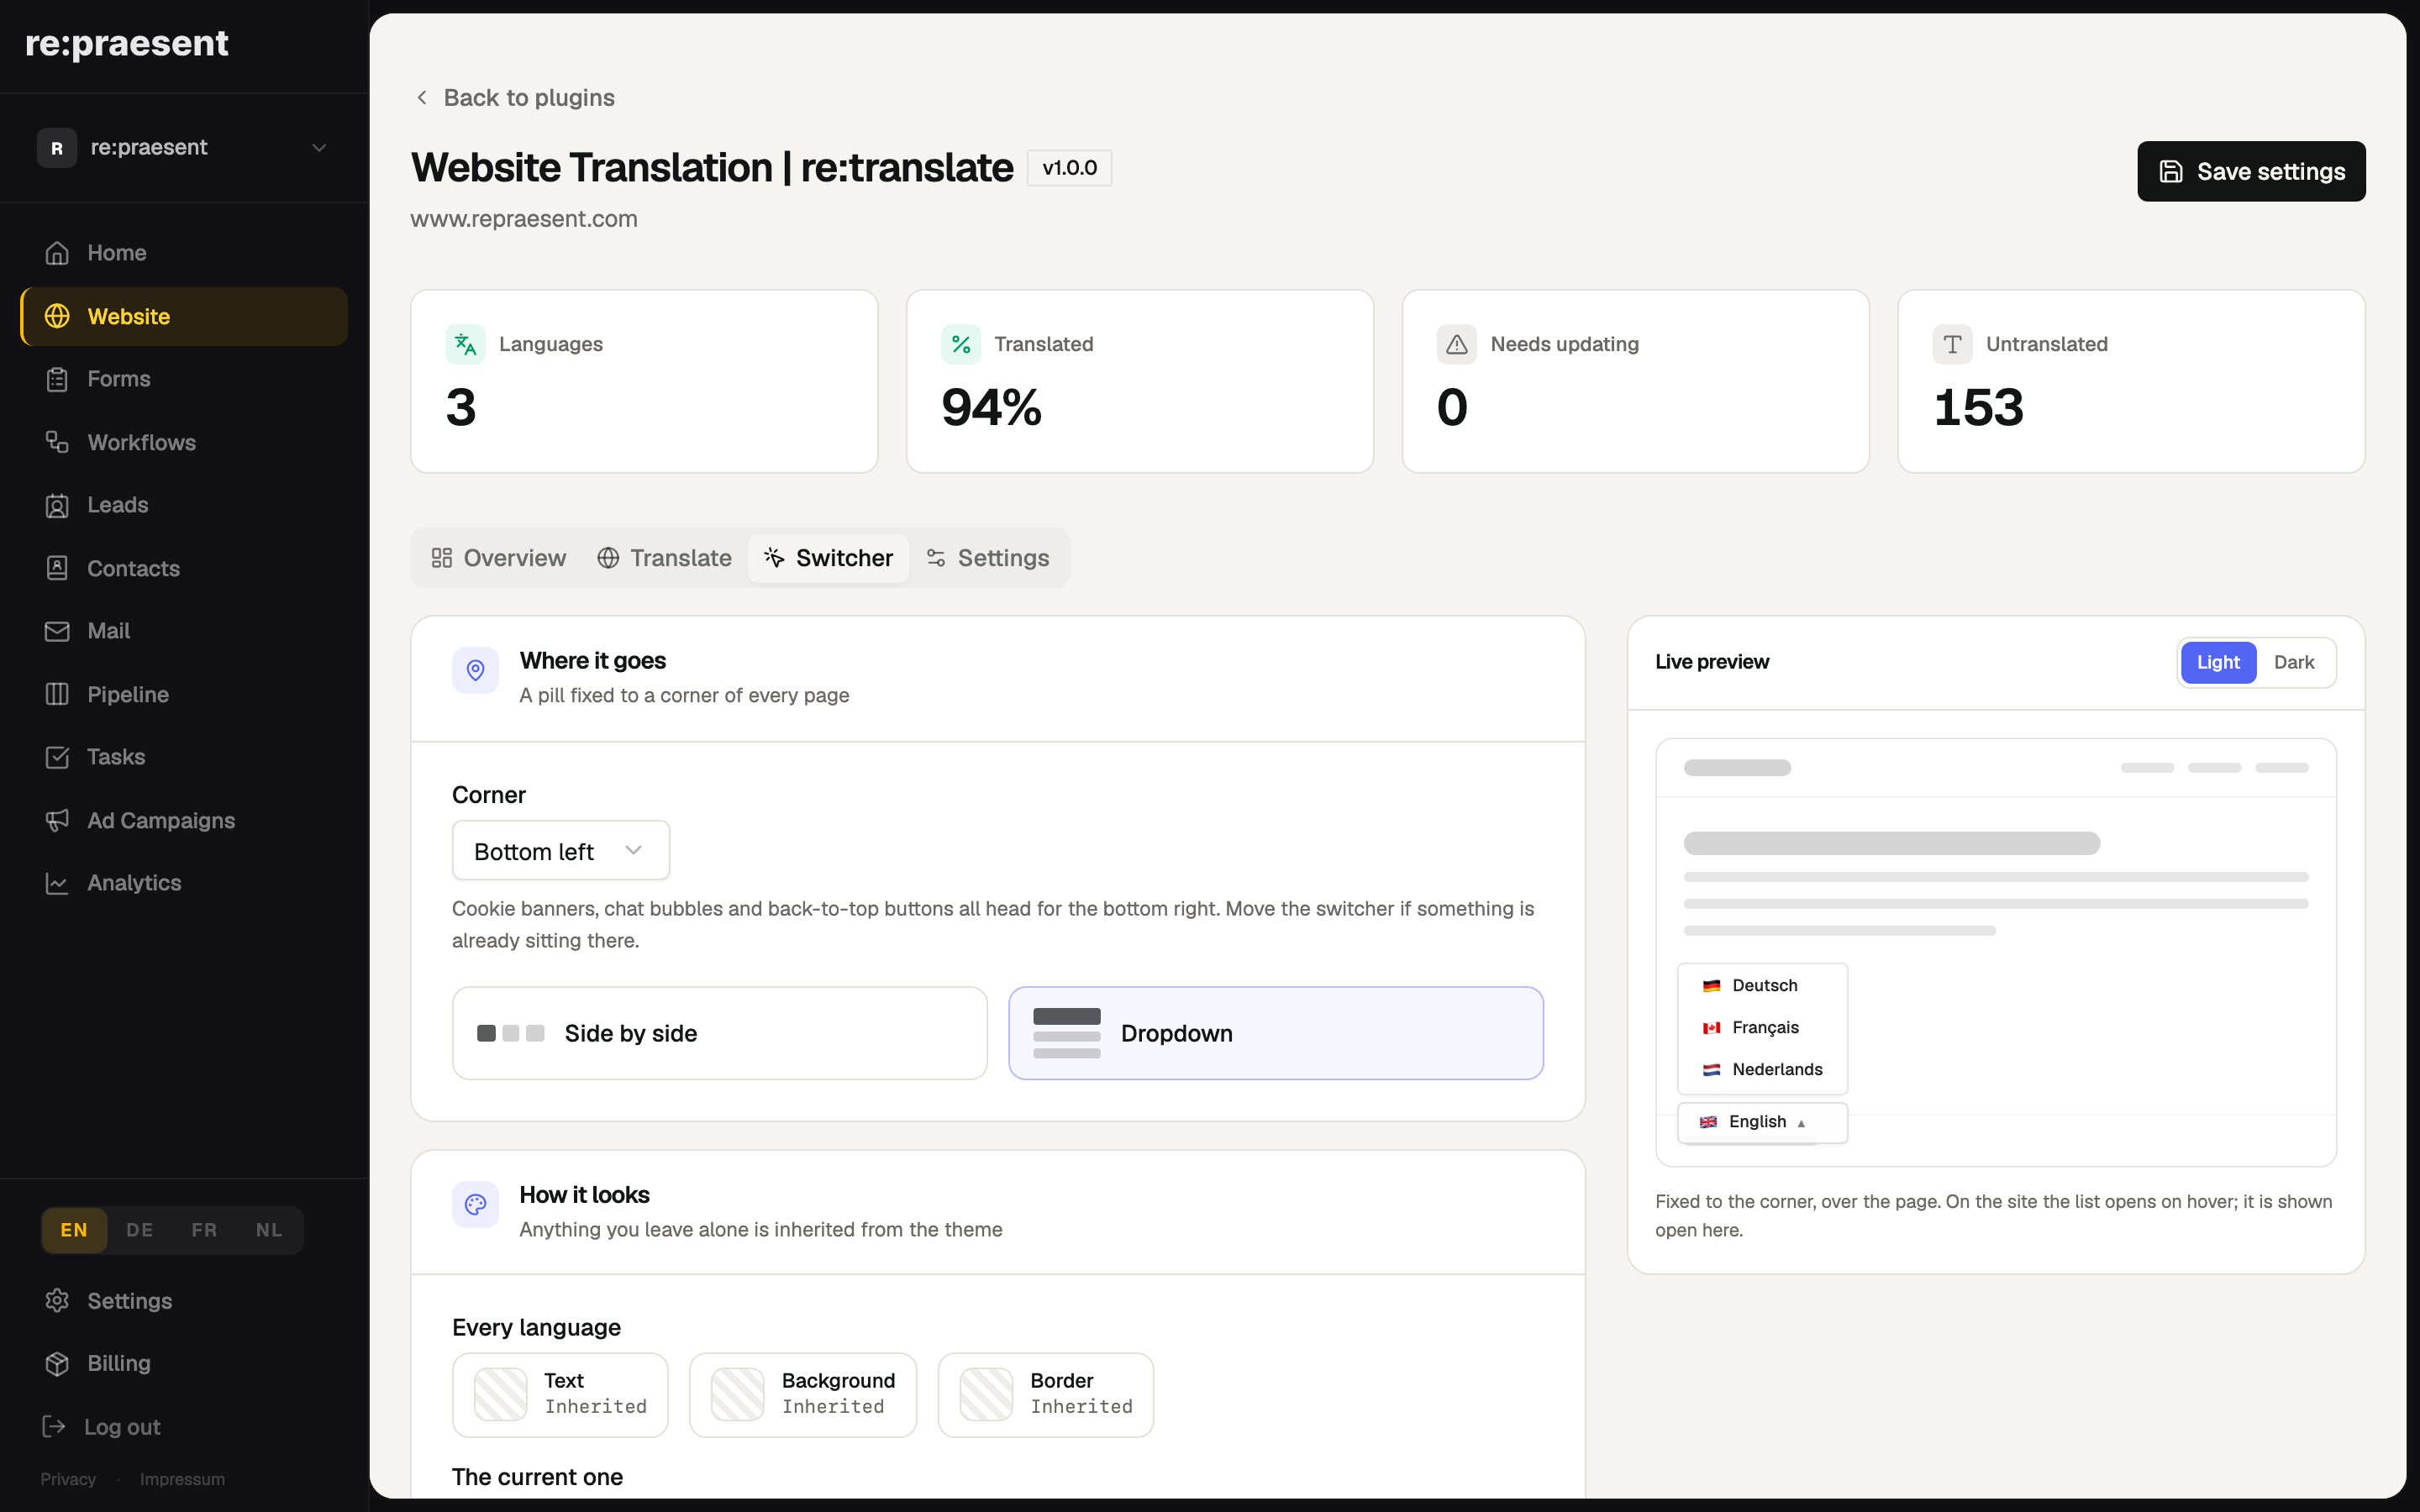This screenshot has height=1512, width=2420.
Task: Open the Privacy link
Action: point(68,1479)
